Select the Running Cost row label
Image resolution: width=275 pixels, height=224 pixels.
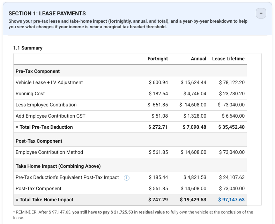(x=30, y=94)
